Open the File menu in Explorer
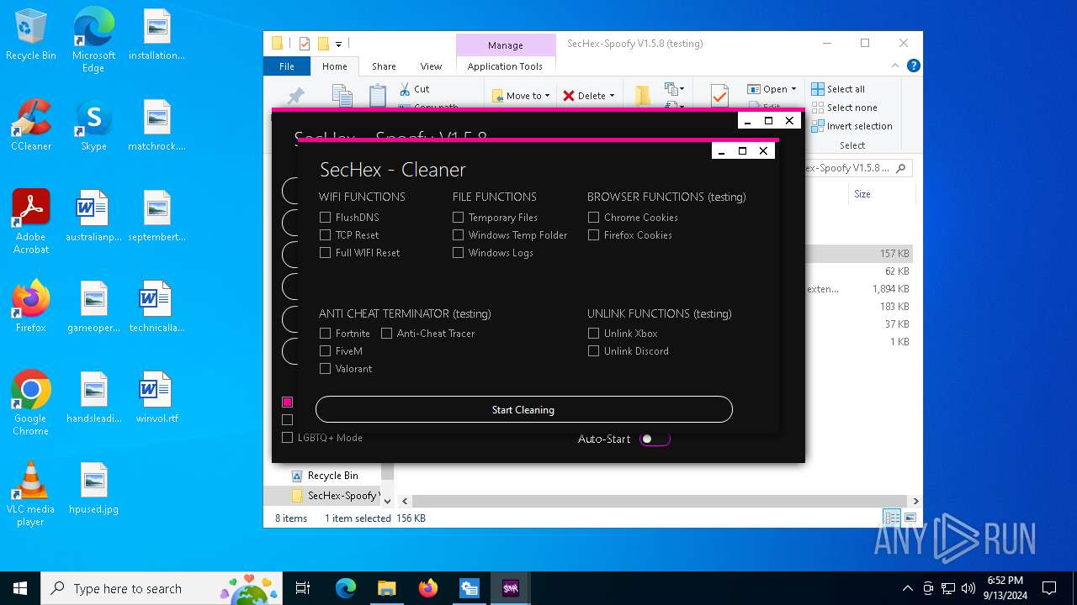1077x605 pixels. point(287,66)
